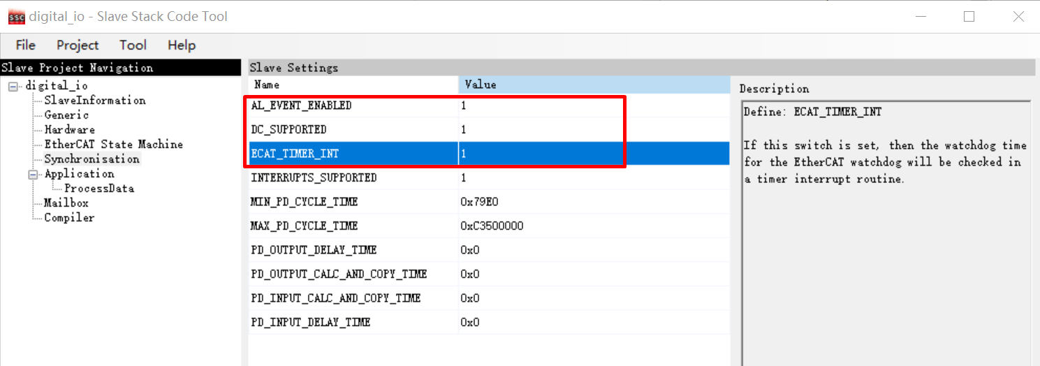This screenshot has height=366, width=1040.
Task: Collapse the digital_io tree node
Action: tap(14, 86)
